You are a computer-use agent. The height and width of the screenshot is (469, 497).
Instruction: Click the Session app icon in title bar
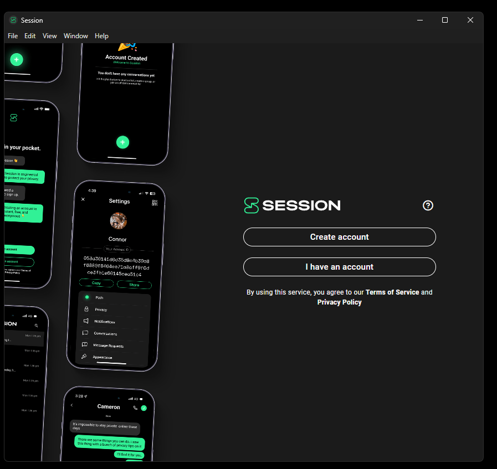(13, 20)
